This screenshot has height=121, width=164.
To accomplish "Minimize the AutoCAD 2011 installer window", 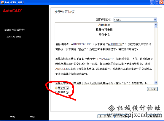I will click(x=152, y=2).
